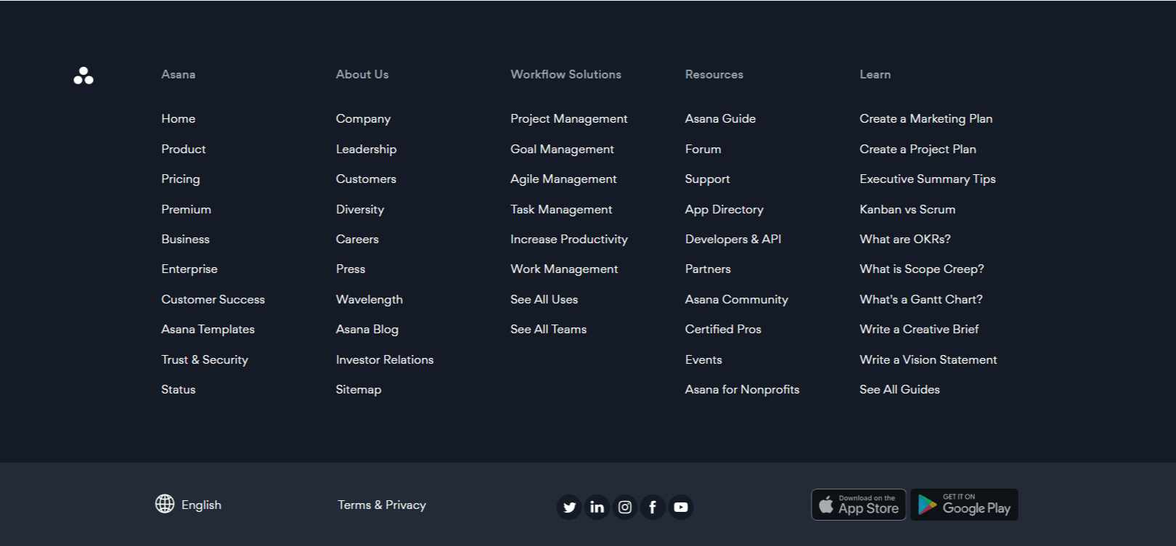Open Work Management link
Image resolution: width=1176 pixels, height=546 pixels.
pos(565,269)
